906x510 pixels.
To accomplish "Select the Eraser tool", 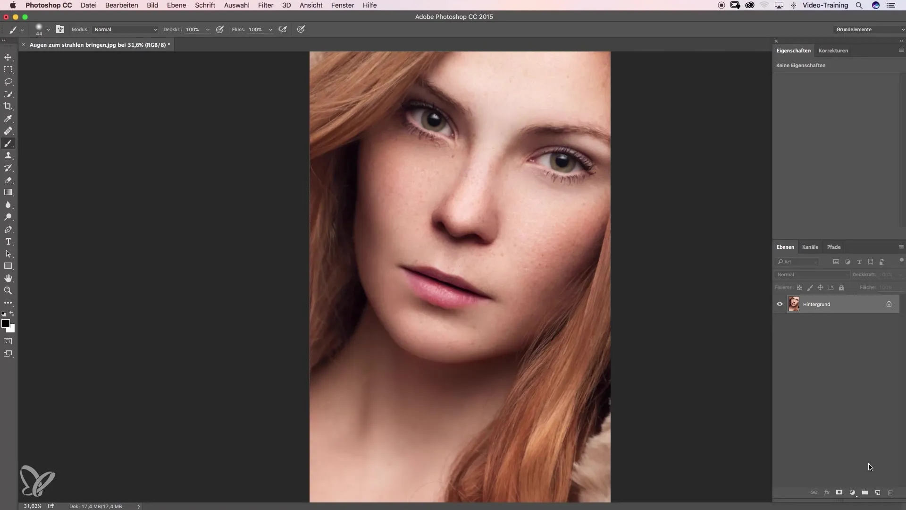I will point(8,180).
